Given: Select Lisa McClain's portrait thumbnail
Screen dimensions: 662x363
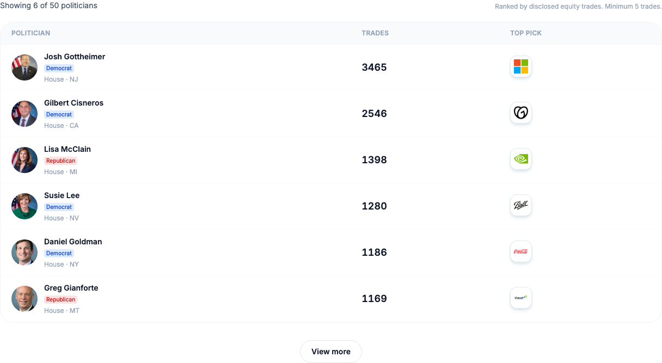Looking at the screenshot, I should pos(24,160).
